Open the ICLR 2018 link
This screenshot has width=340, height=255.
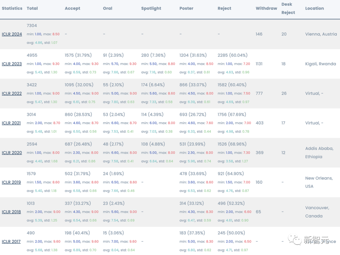pos(11,212)
